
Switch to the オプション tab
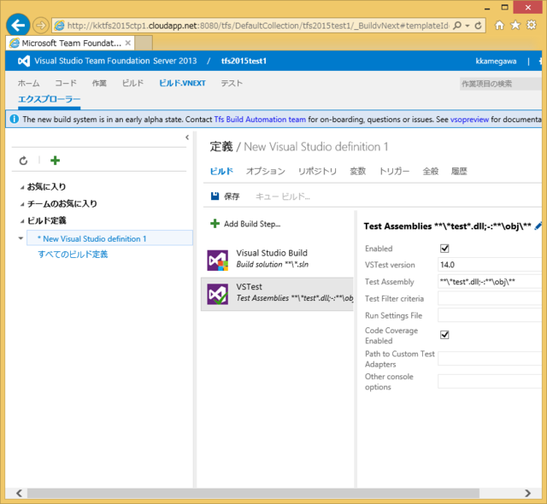266,171
